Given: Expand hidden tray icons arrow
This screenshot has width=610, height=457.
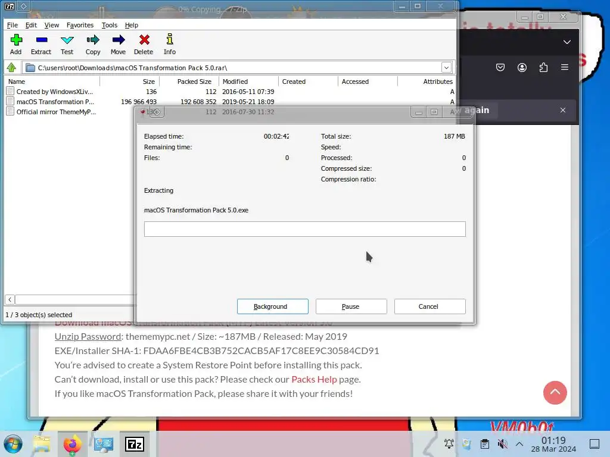Looking at the screenshot, I should (519, 444).
